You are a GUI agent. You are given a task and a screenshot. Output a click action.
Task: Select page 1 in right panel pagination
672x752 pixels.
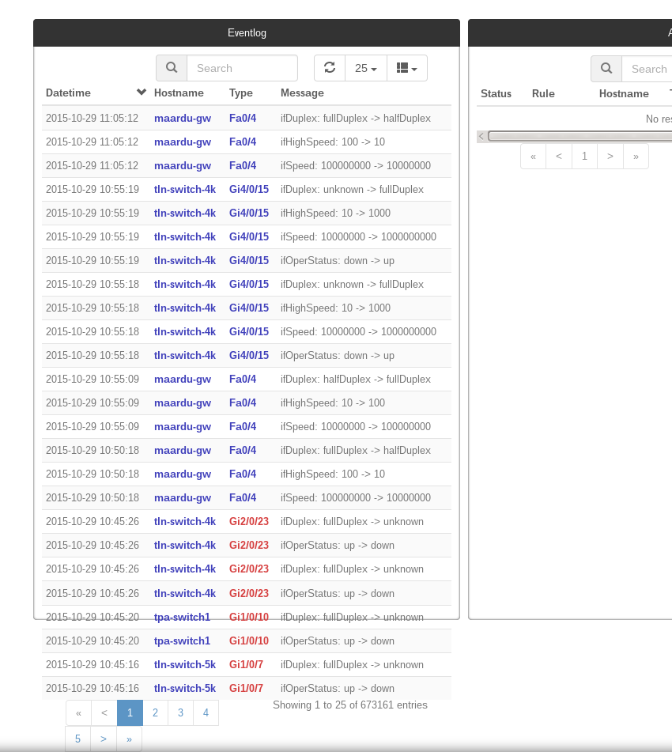pos(584,157)
